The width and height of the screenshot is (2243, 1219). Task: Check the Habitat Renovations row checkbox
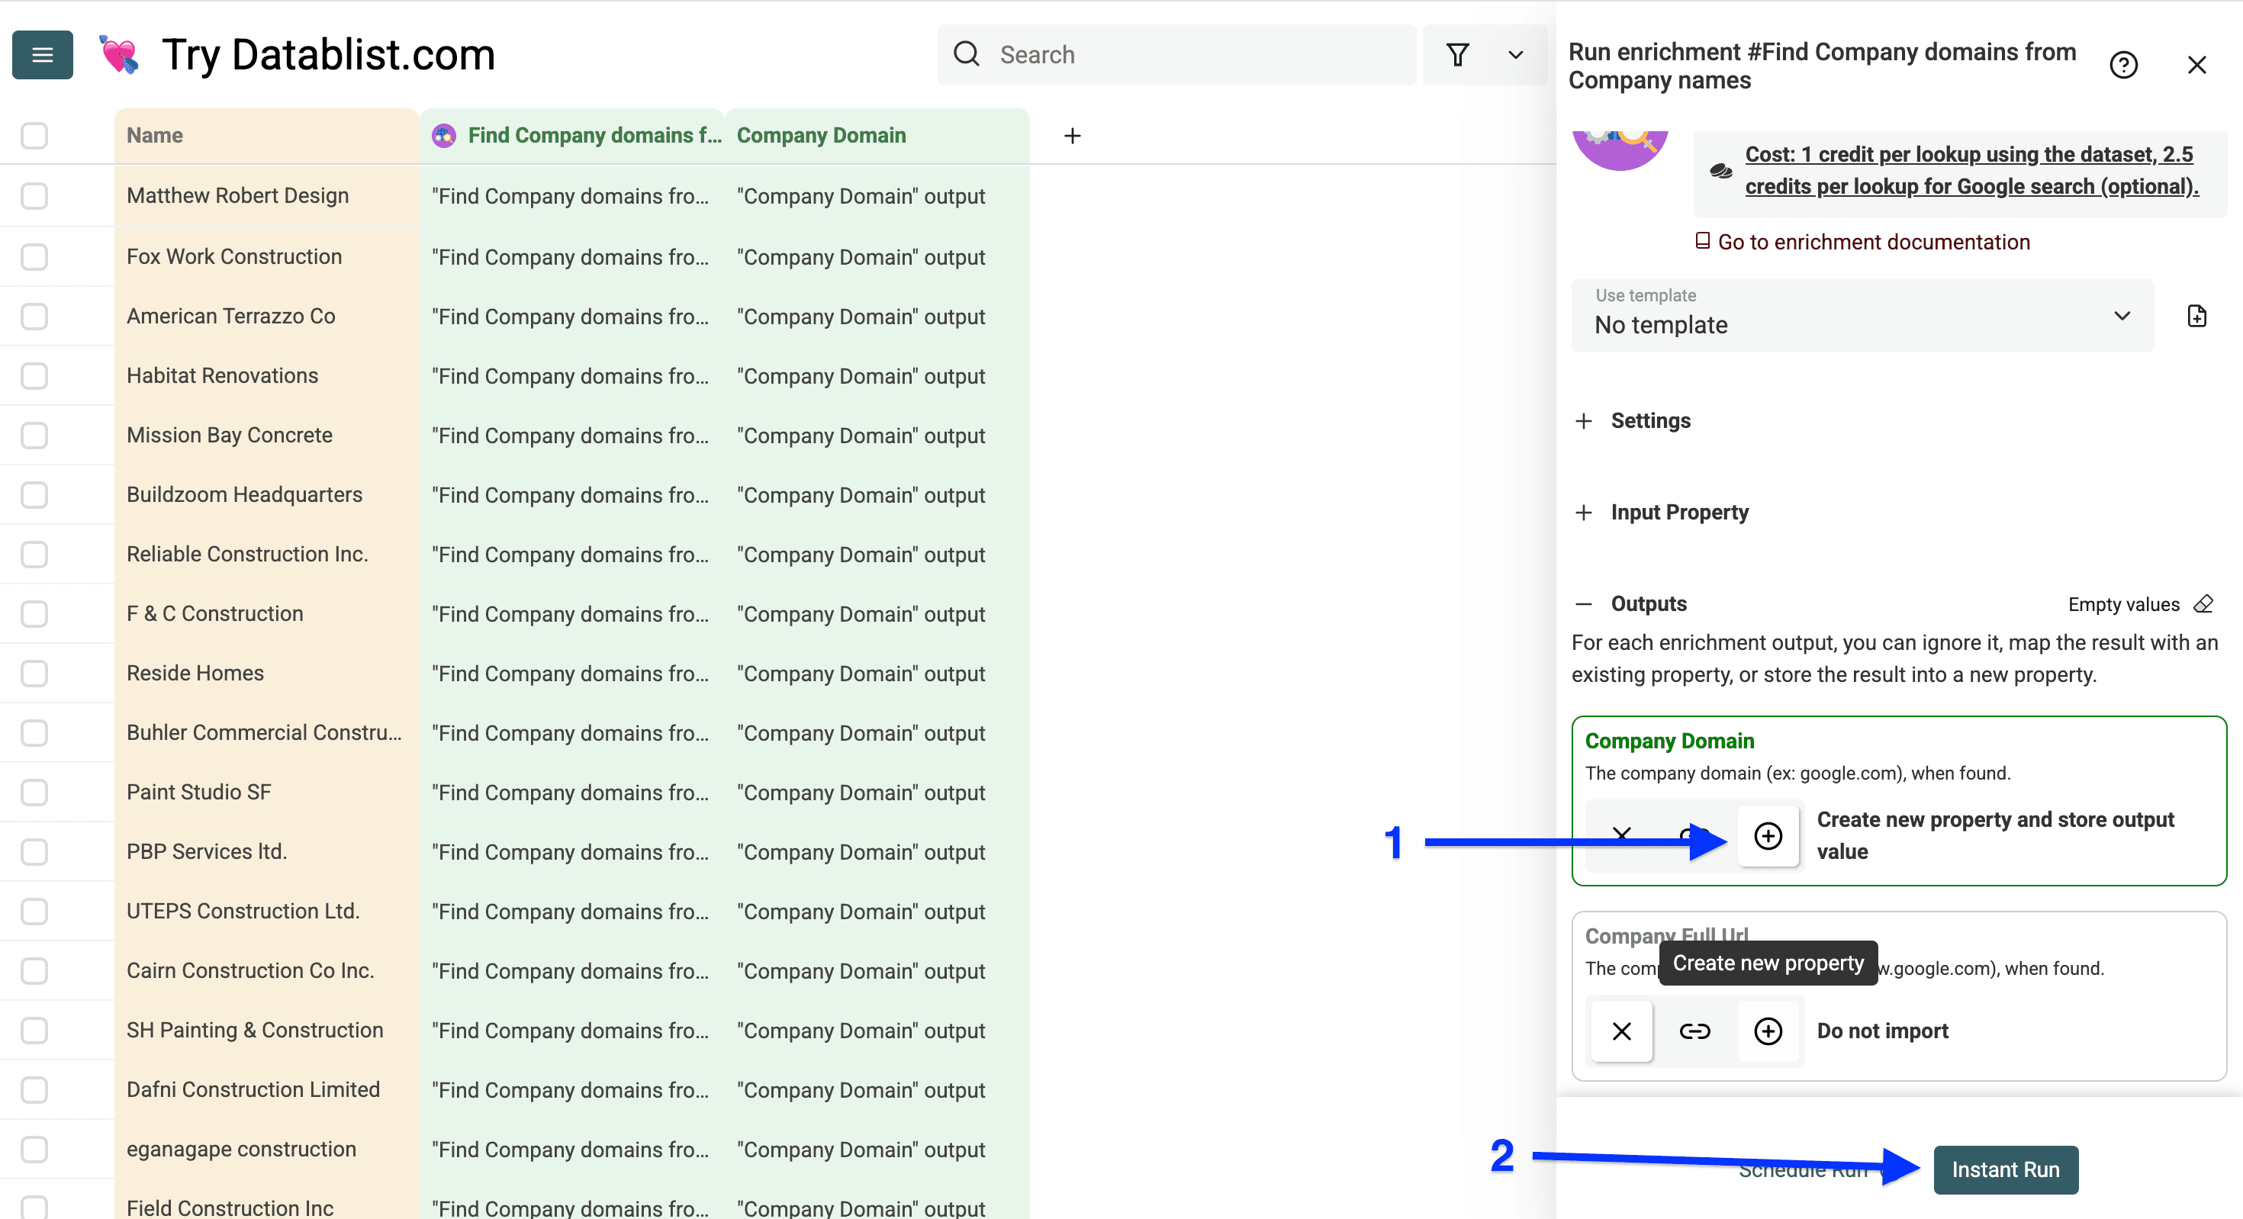tap(34, 376)
